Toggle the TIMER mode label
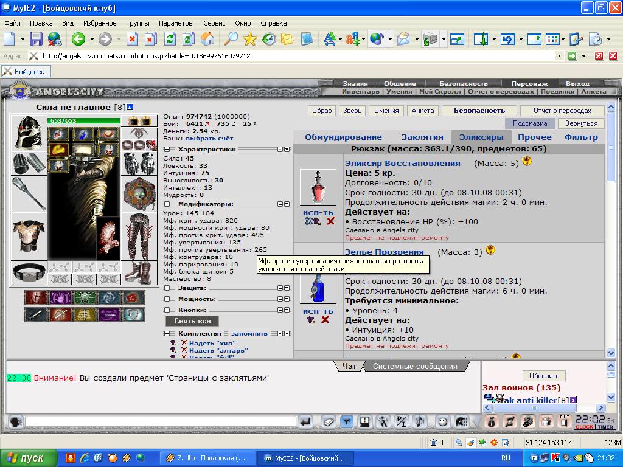This screenshot has height=467, width=623. (x=605, y=427)
